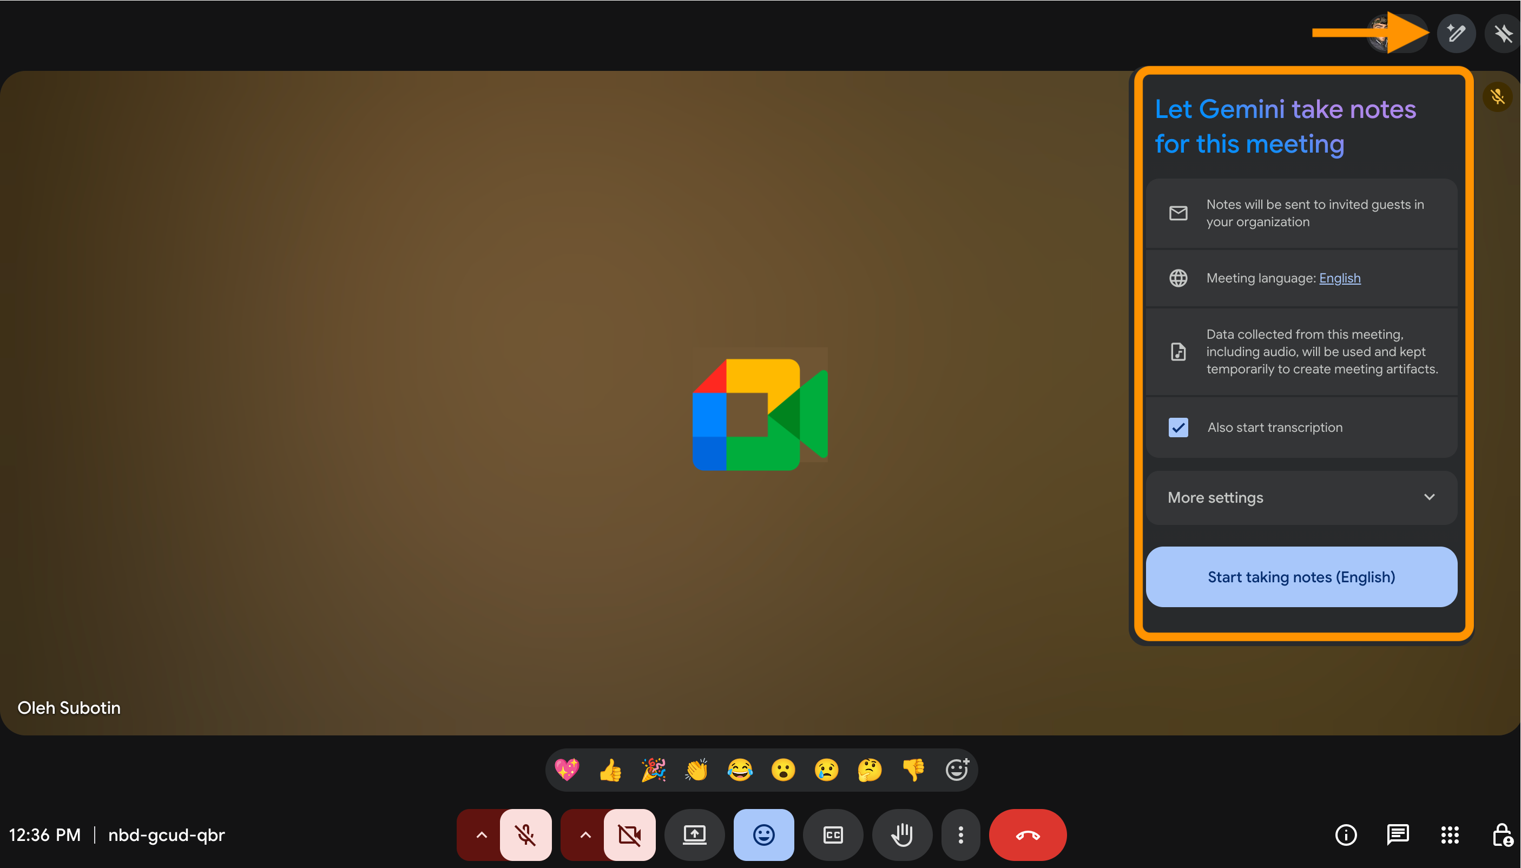Screen dimensions: 1521x868
Task: Send the surprised face reaction
Action: [x=783, y=770]
